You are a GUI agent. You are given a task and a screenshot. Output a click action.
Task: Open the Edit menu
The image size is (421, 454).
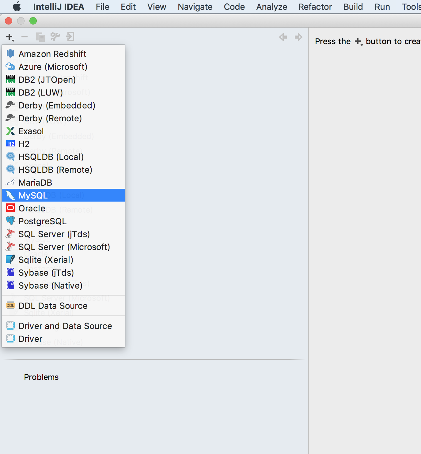point(128,7)
